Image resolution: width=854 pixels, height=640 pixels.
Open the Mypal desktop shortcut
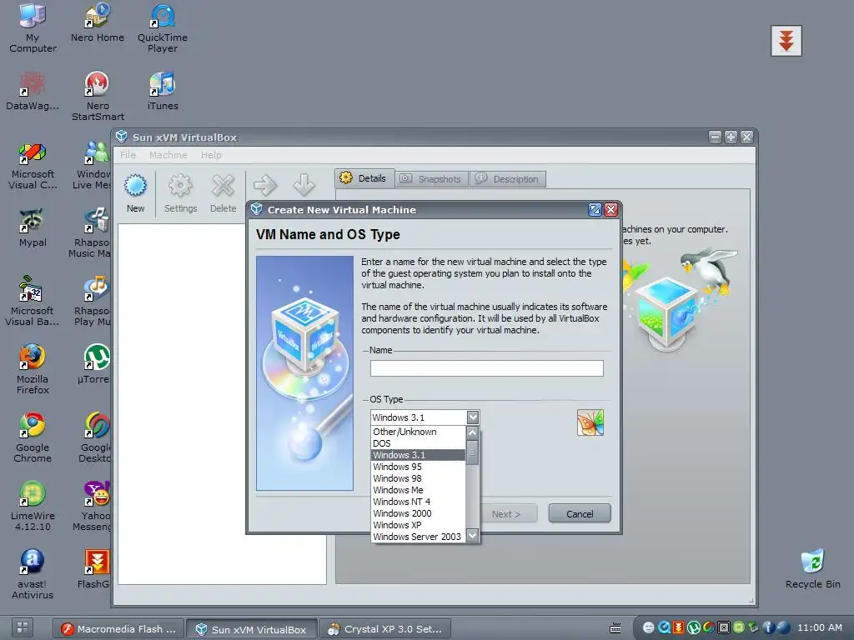[x=33, y=228]
